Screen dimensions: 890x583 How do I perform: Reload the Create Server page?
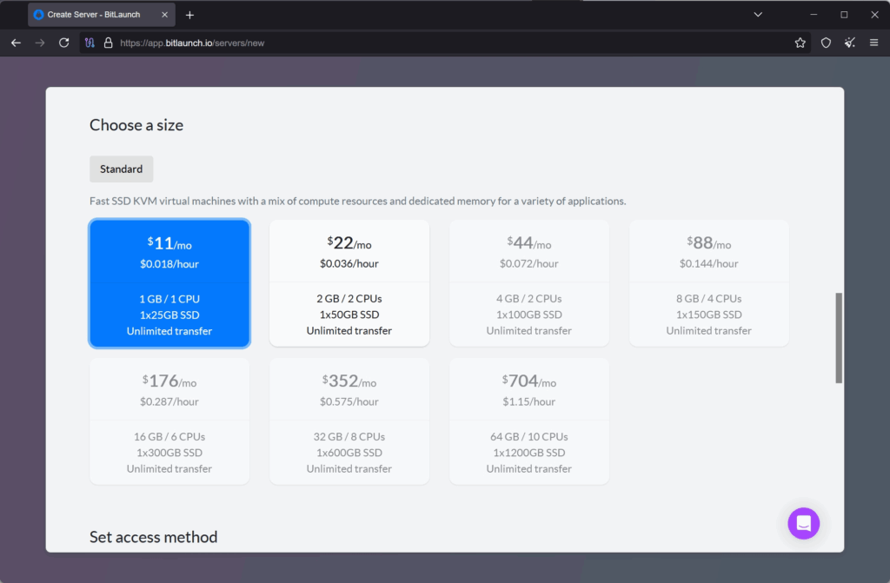pyautogui.click(x=64, y=43)
